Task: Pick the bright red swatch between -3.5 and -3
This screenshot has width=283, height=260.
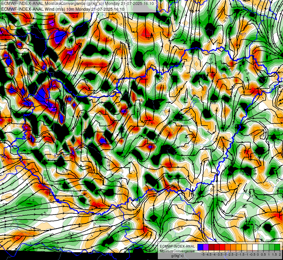Action: point(222,247)
